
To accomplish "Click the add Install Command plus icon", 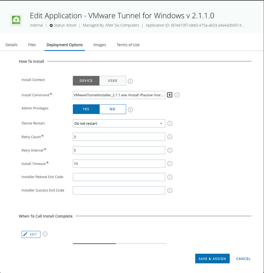I will 169,95.
